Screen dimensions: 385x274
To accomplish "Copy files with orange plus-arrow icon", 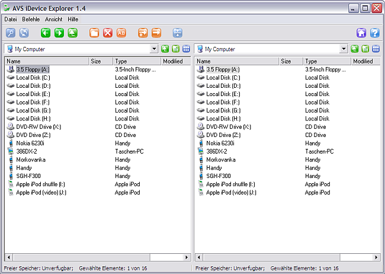I will point(143,33).
